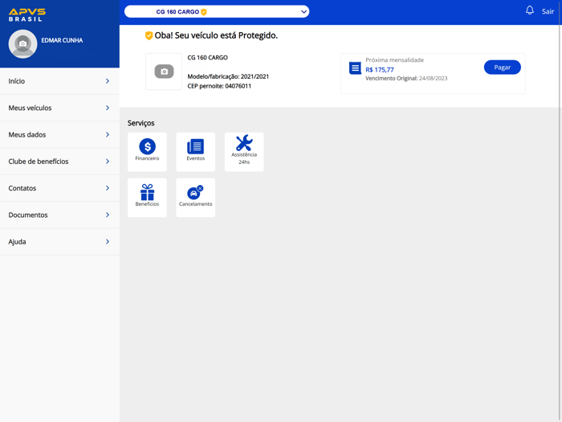This screenshot has height=422, width=562.
Task: Open Meus dados menu item
Action: click(59, 134)
